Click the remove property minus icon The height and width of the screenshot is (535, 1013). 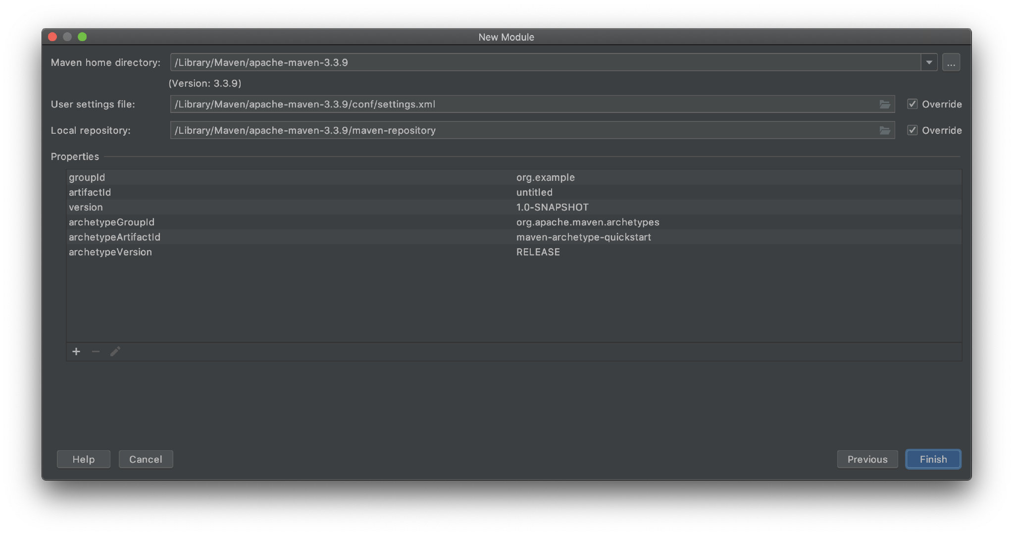tap(96, 352)
